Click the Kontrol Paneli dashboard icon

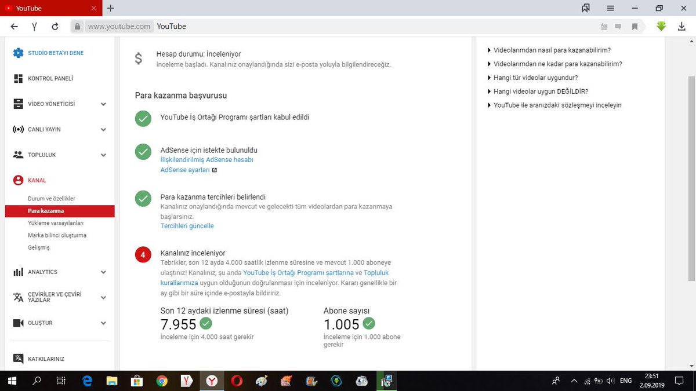point(18,78)
